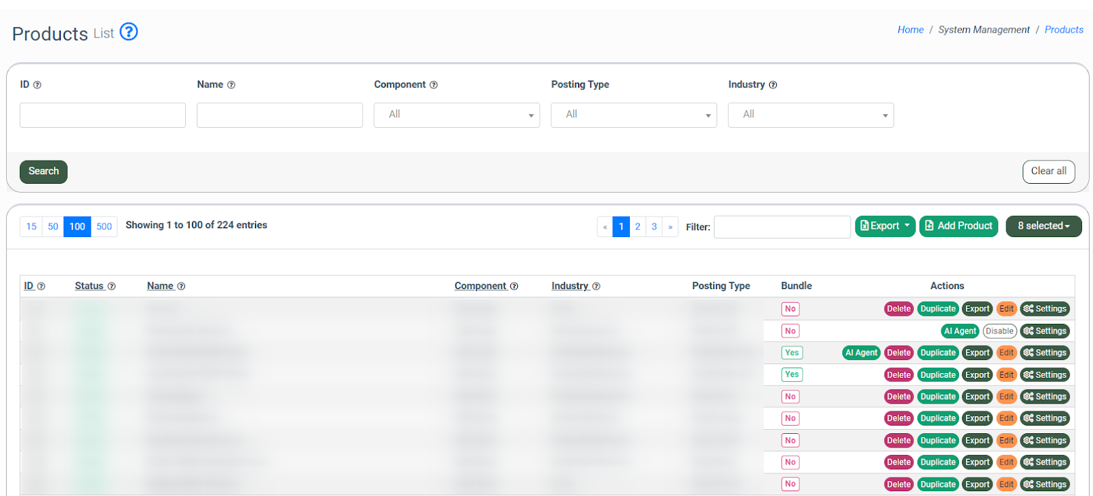
Task: Click the blue help icon beside Products List
Action: 128,32
